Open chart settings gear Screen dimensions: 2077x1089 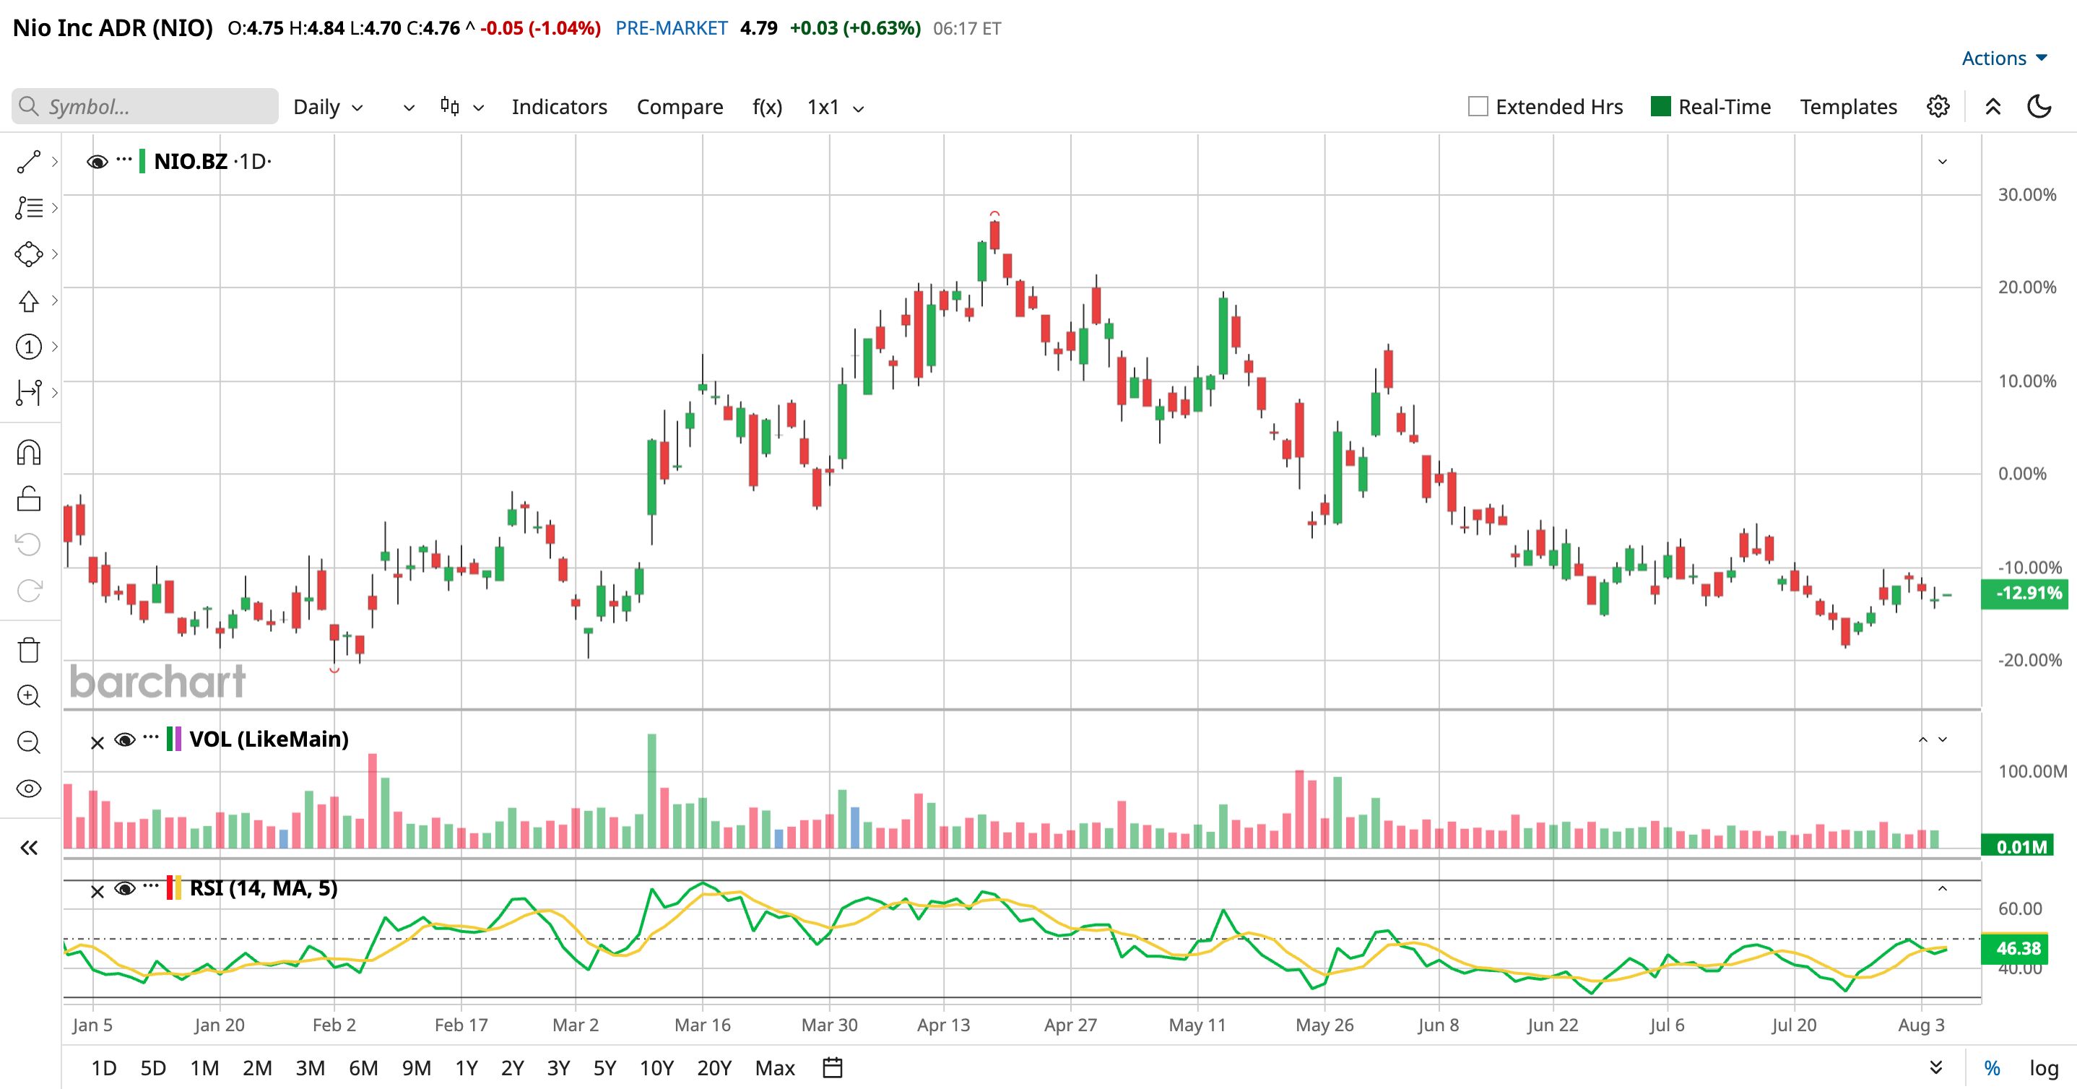pos(1938,106)
